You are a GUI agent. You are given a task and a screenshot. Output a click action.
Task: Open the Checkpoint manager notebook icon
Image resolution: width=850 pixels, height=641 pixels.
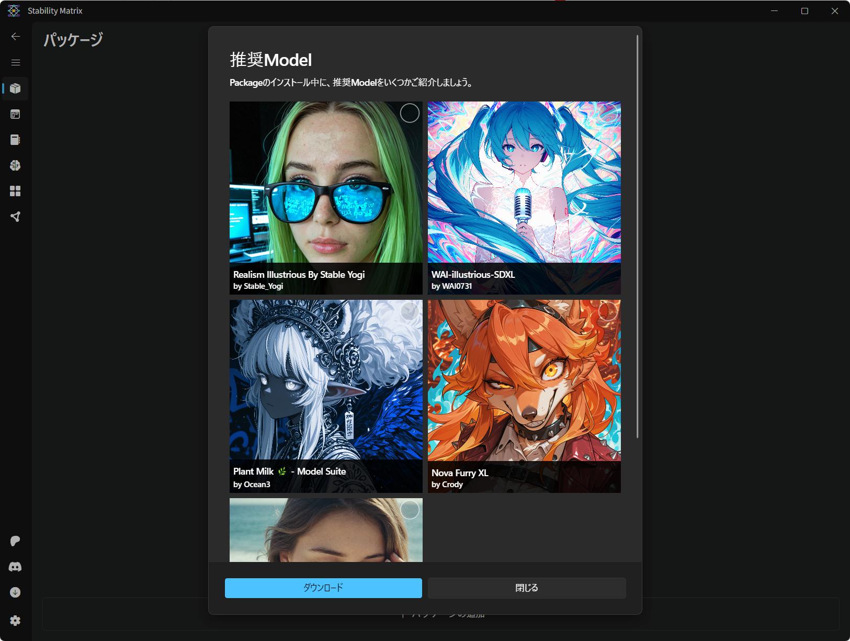[x=15, y=140]
